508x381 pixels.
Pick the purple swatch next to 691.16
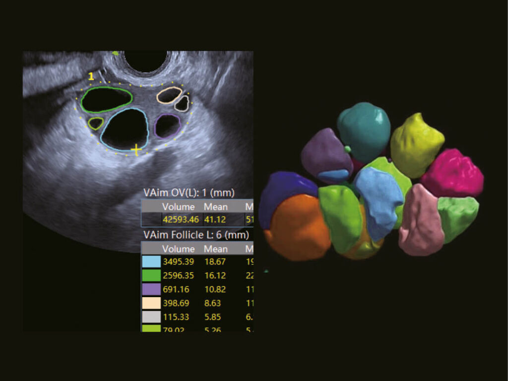(x=151, y=289)
